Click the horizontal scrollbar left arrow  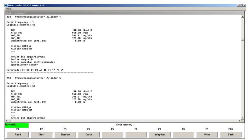tap(7, 121)
